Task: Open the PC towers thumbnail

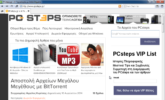Action: click(x=45, y=54)
